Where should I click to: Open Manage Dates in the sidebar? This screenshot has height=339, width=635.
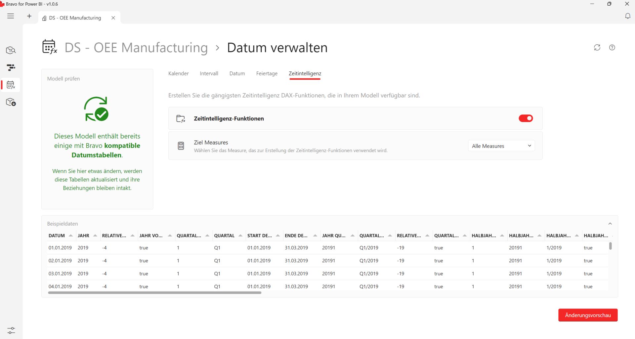tap(11, 85)
